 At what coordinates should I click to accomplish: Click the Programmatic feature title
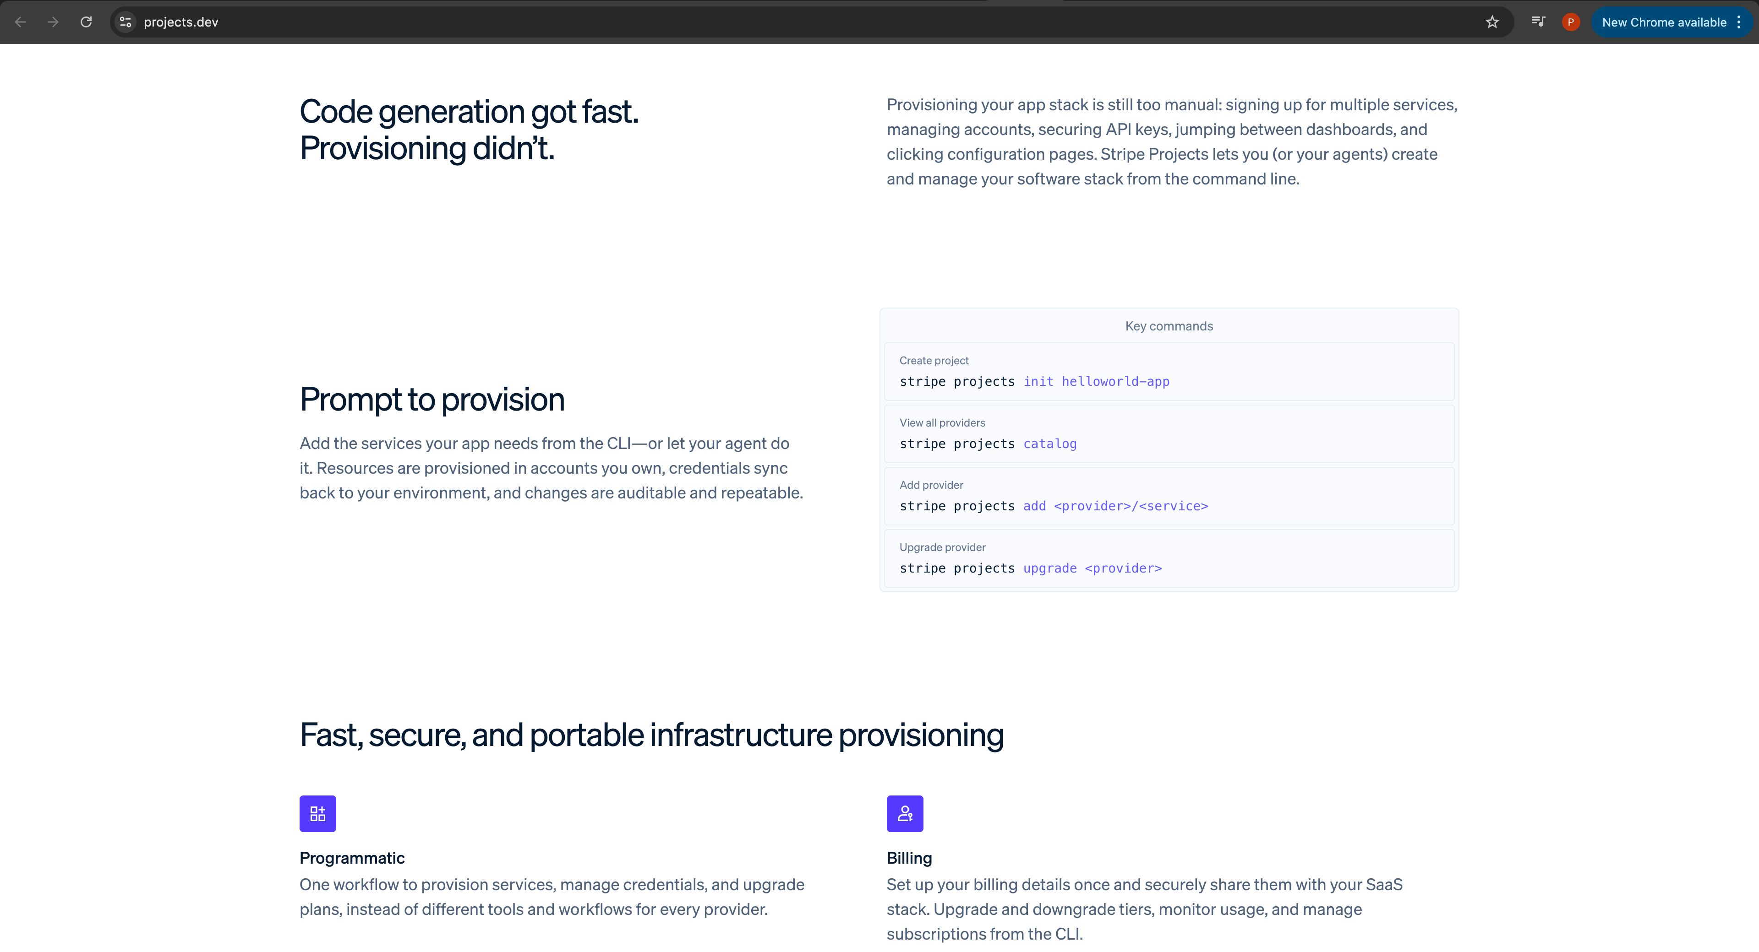click(352, 858)
